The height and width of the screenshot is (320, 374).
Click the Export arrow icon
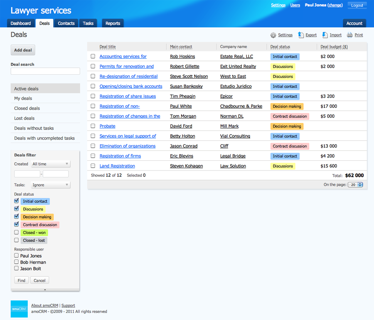(301, 35)
